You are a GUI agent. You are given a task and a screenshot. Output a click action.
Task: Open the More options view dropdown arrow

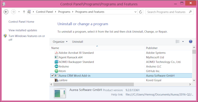click(183, 42)
